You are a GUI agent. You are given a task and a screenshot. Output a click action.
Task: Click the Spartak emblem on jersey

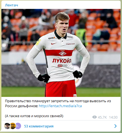pos(63,54)
